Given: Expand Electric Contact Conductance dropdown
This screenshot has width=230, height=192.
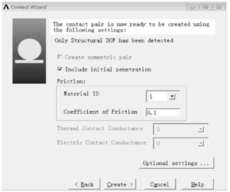Looking at the screenshot, I should [x=201, y=143].
